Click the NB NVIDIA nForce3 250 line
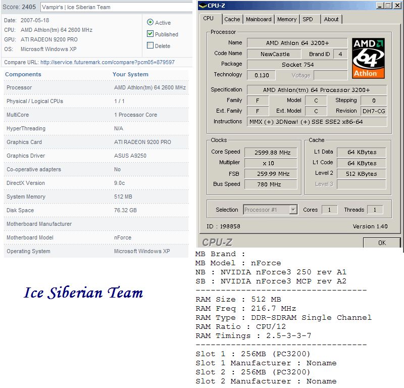The image size is (404, 388). (271, 272)
